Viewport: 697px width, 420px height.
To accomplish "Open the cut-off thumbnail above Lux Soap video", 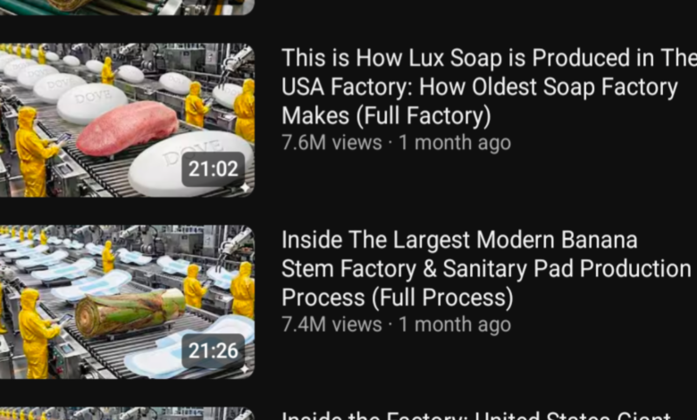I will point(127,7).
